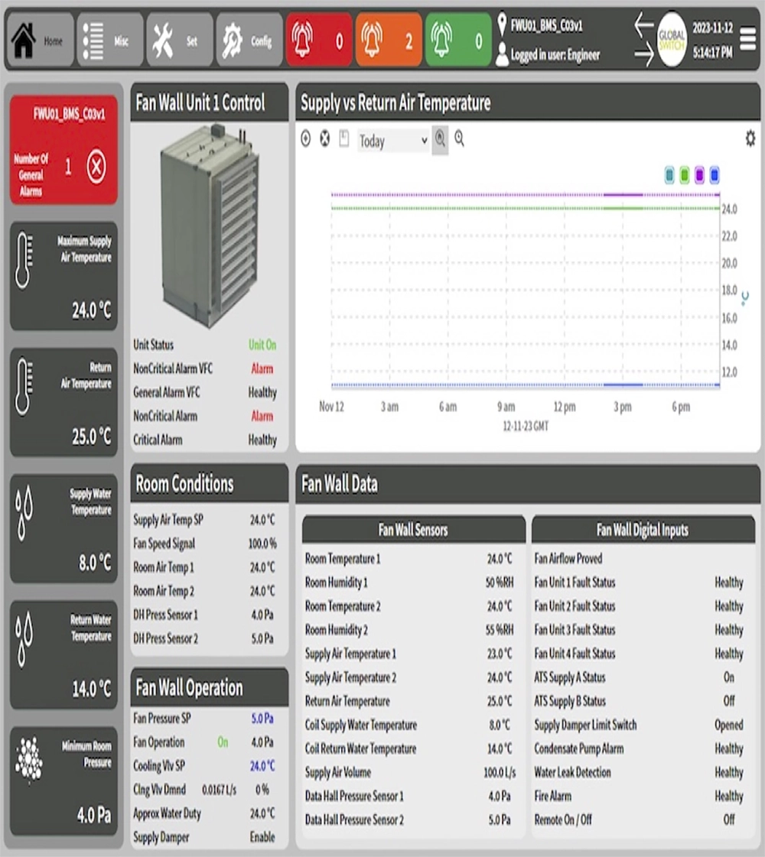Click Maximum Supply Air thermometer icon

point(24,260)
